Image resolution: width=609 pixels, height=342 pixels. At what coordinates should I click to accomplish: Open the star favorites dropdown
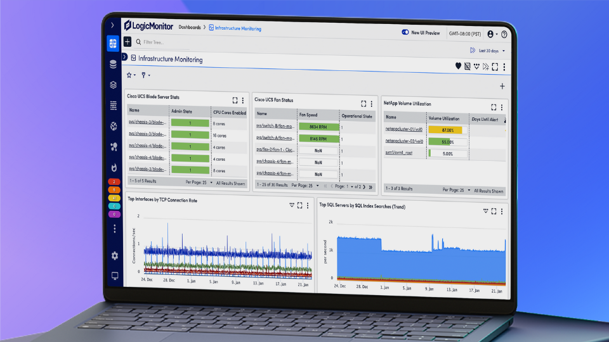click(x=131, y=75)
